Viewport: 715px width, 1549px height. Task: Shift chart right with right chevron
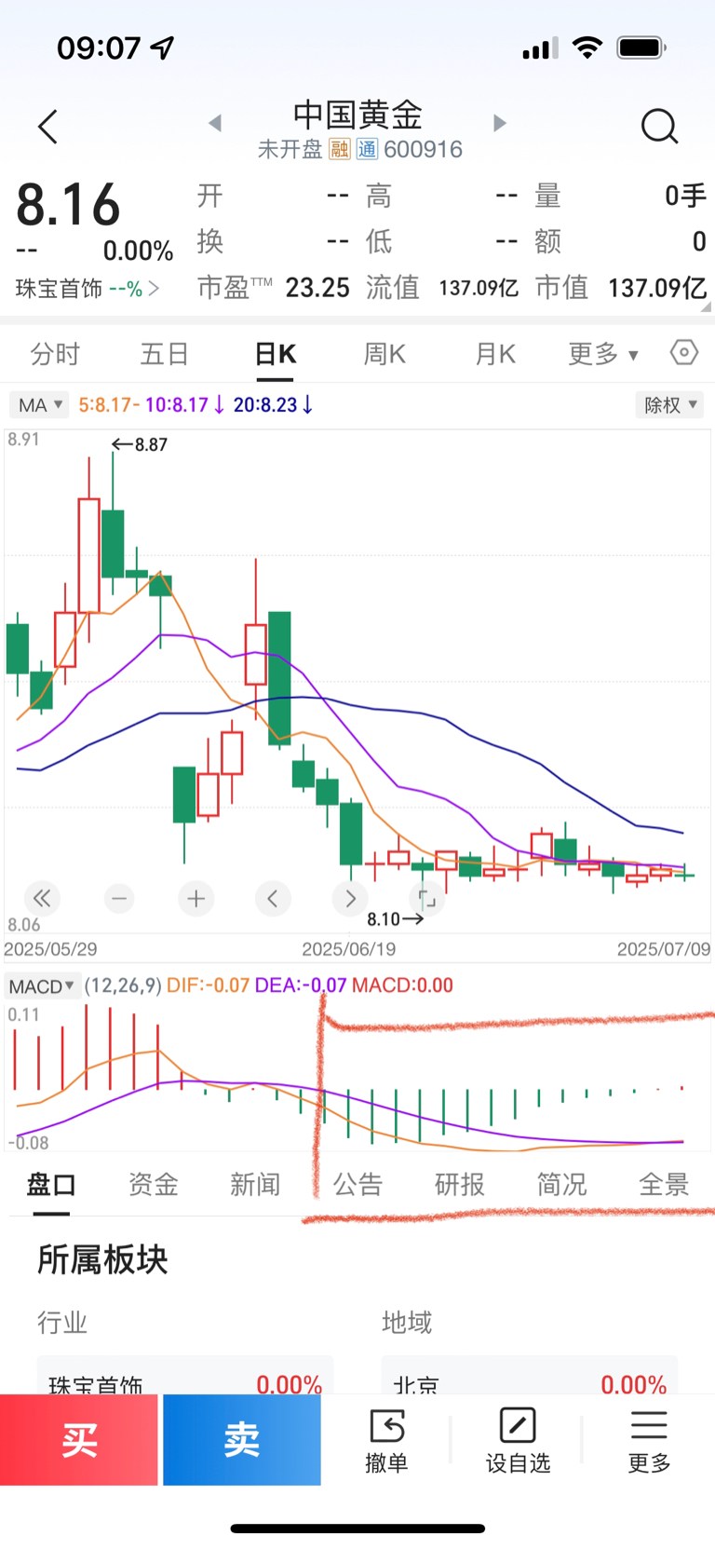(350, 899)
